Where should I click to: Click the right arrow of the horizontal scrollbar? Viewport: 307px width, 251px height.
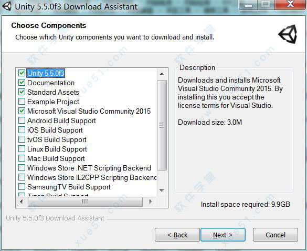click(151, 202)
